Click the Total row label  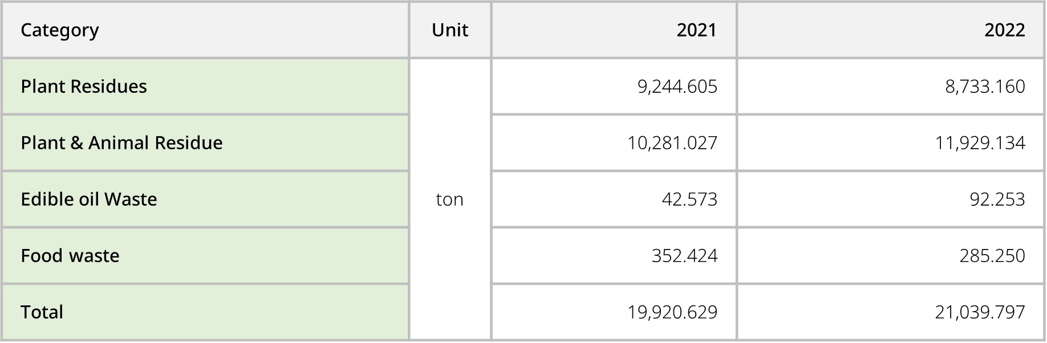(42, 312)
